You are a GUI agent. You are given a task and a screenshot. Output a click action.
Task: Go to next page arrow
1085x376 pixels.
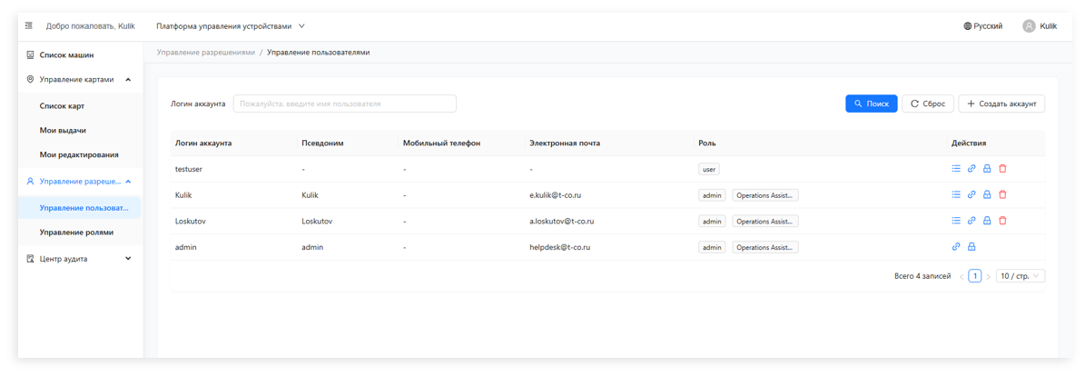point(988,276)
